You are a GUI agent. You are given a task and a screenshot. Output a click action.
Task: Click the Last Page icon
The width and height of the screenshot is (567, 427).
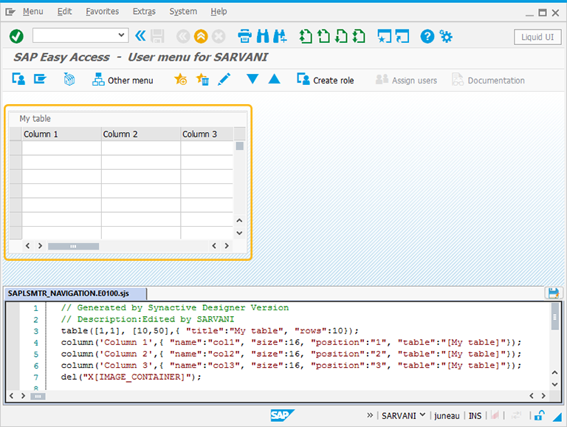(x=359, y=36)
